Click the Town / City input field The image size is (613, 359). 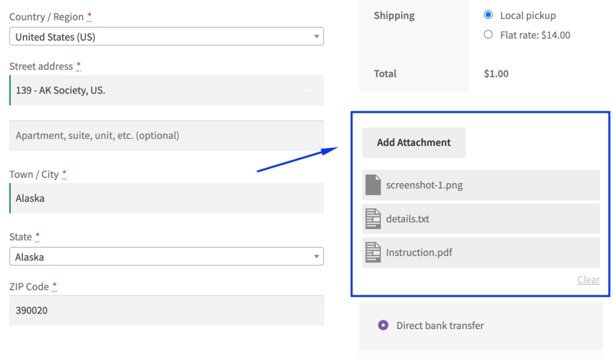coord(166,198)
